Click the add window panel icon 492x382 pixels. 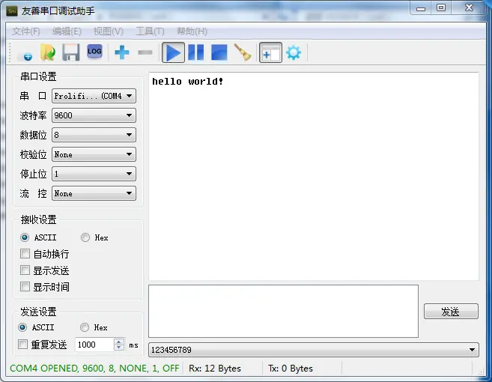pyautogui.click(x=270, y=52)
